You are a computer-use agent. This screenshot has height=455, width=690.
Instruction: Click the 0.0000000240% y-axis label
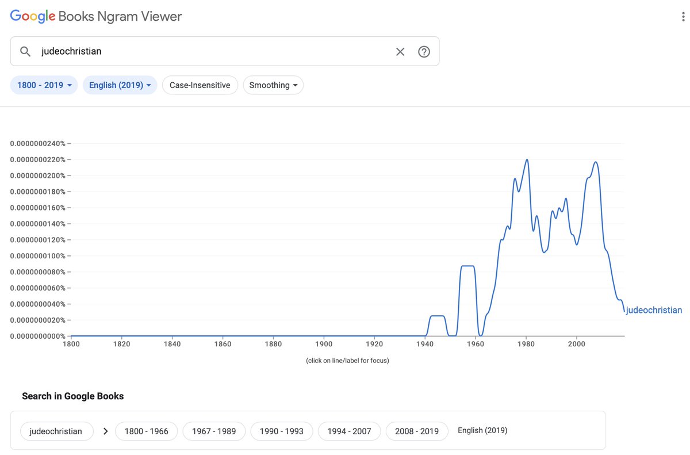click(x=38, y=143)
